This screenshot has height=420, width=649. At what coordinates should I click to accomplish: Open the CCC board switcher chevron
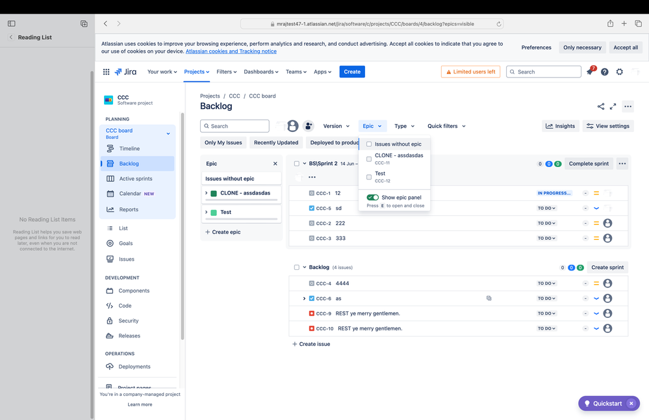[168, 133]
